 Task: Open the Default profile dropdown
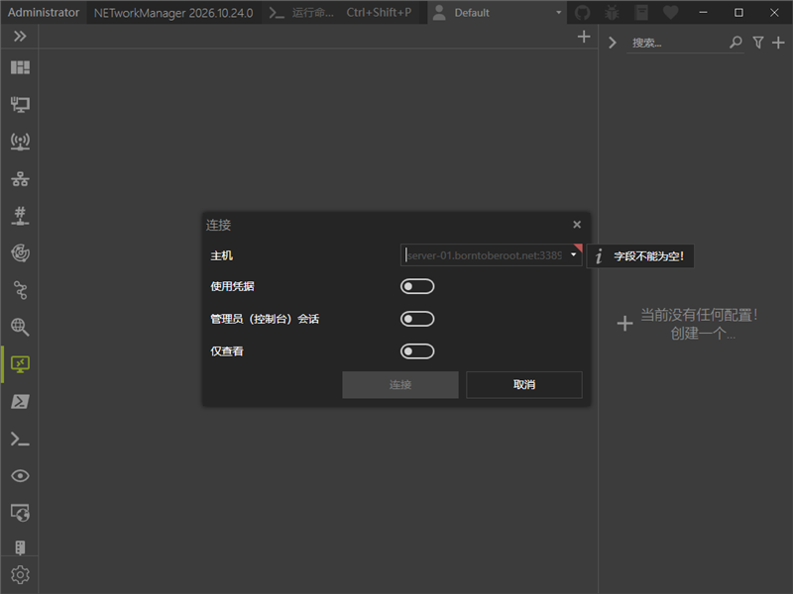click(498, 12)
